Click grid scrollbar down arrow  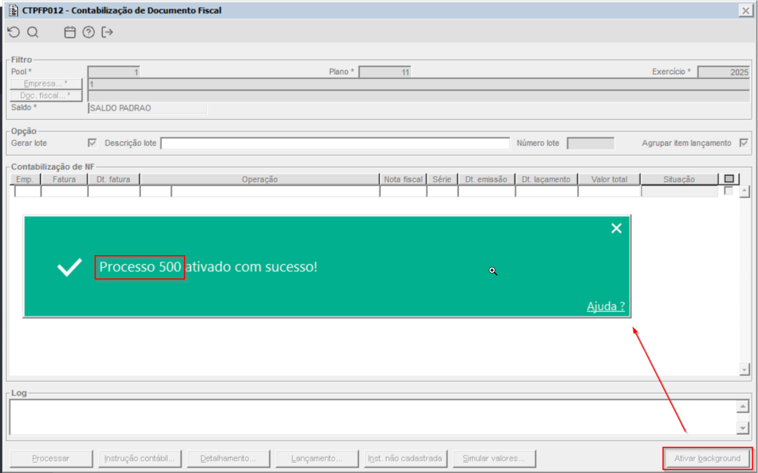745,369
